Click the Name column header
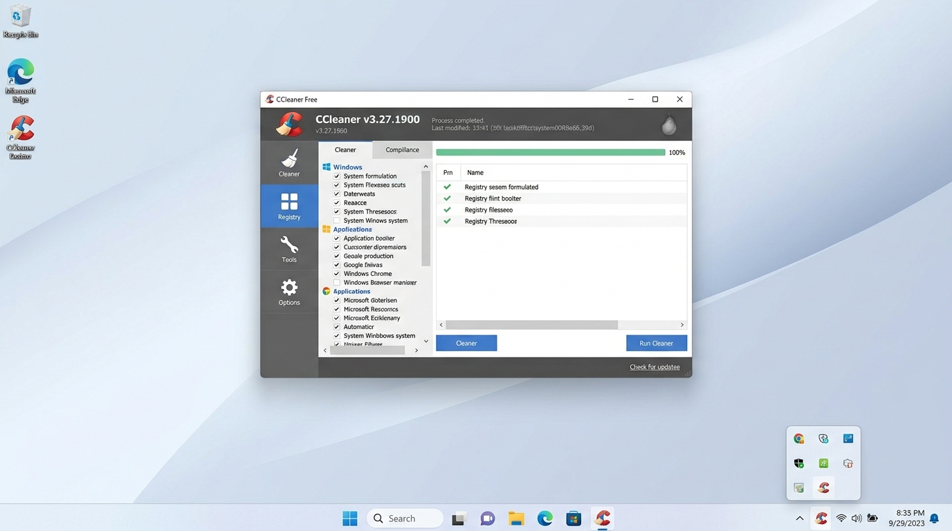 [x=475, y=173]
